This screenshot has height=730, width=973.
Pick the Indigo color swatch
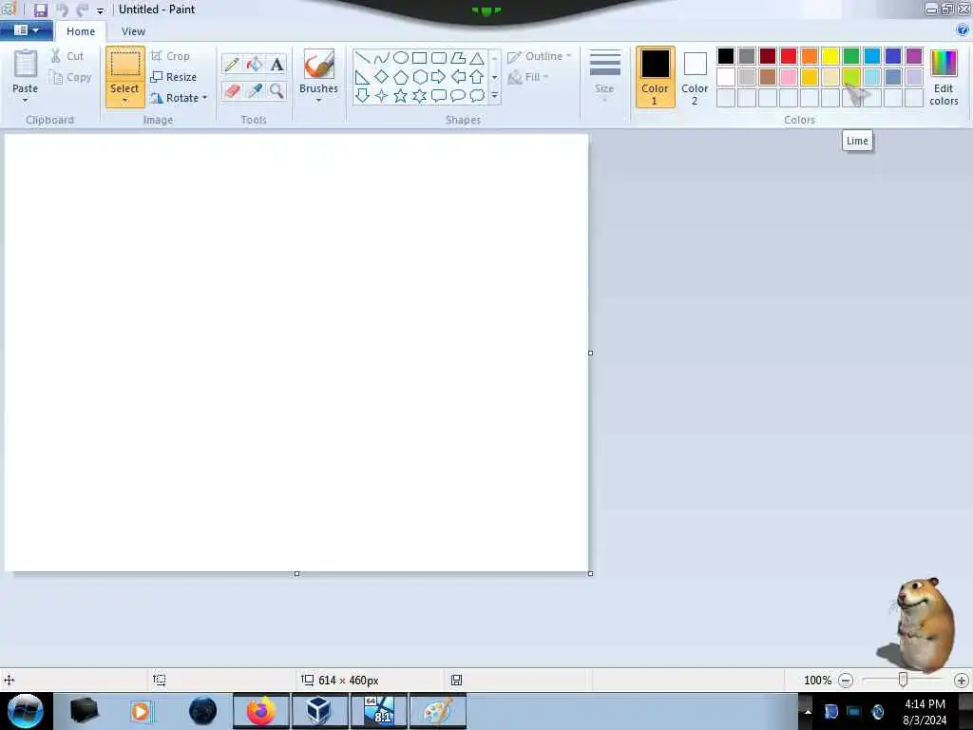893,56
